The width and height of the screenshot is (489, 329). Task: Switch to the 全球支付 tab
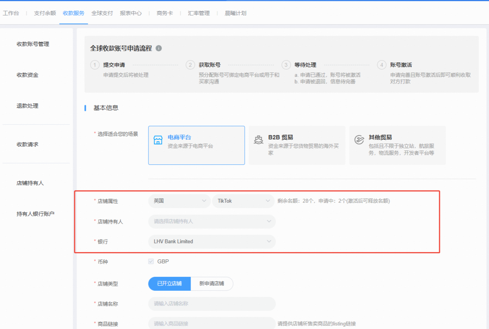pos(102,13)
